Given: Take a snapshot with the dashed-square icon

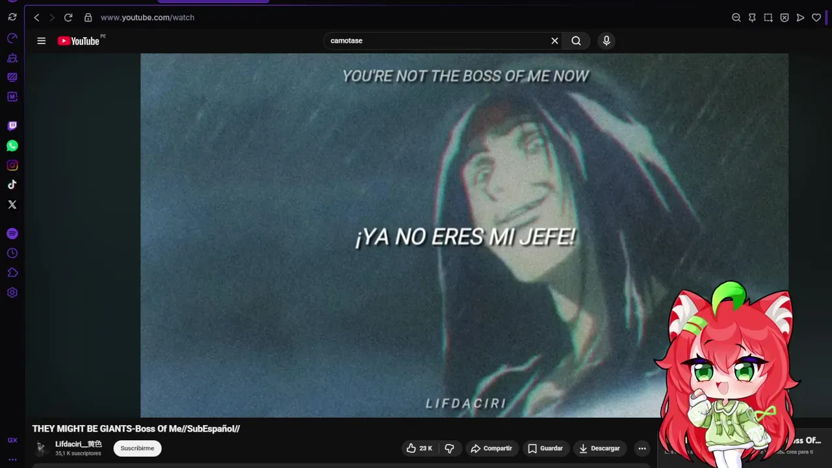Looking at the screenshot, I should [768, 18].
